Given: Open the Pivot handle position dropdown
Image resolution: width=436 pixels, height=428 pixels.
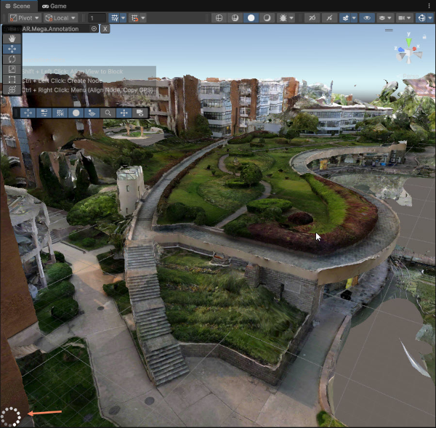Looking at the screenshot, I should [x=25, y=17].
